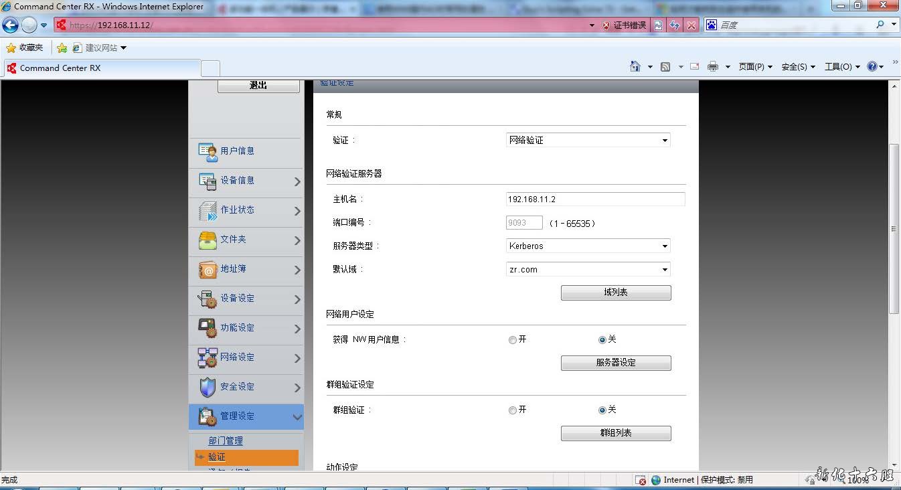This screenshot has height=490, width=901.
Task: Click the 域列表 button
Action: (616, 293)
